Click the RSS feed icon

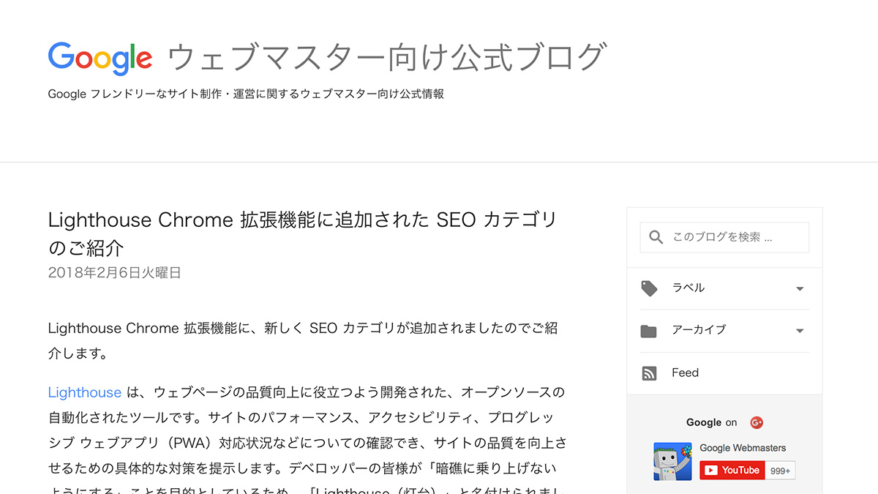point(649,373)
